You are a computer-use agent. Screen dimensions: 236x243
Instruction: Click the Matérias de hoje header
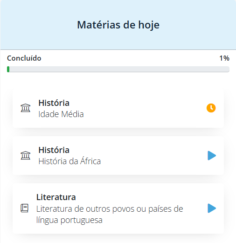click(118, 25)
